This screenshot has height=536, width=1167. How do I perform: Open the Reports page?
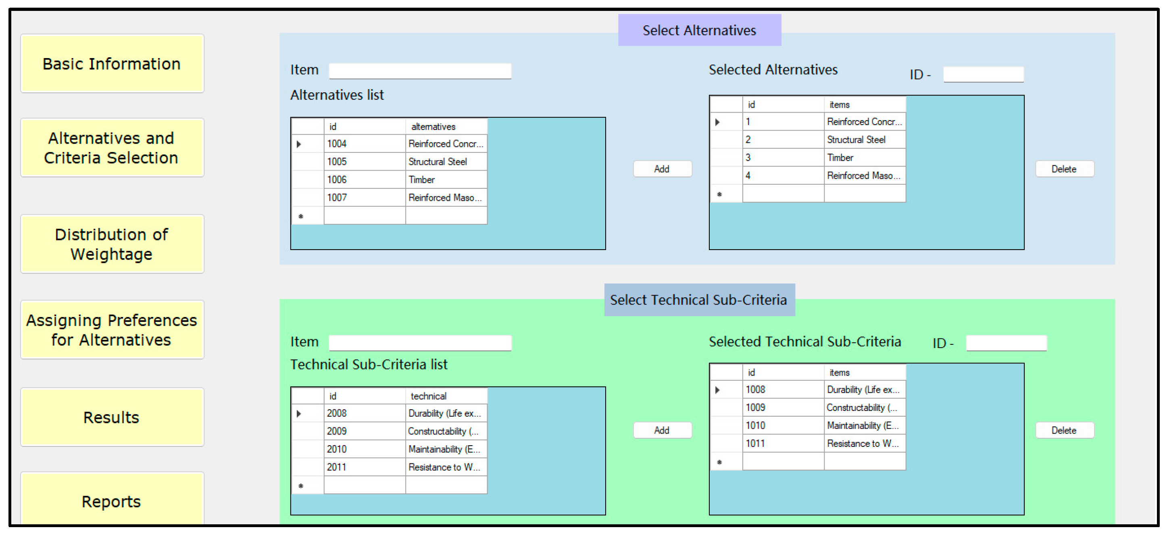click(x=112, y=501)
